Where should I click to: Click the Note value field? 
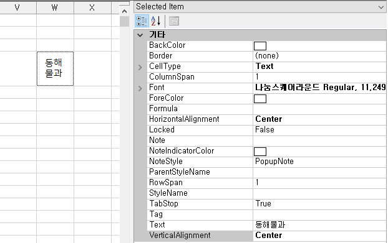click(320, 140)
